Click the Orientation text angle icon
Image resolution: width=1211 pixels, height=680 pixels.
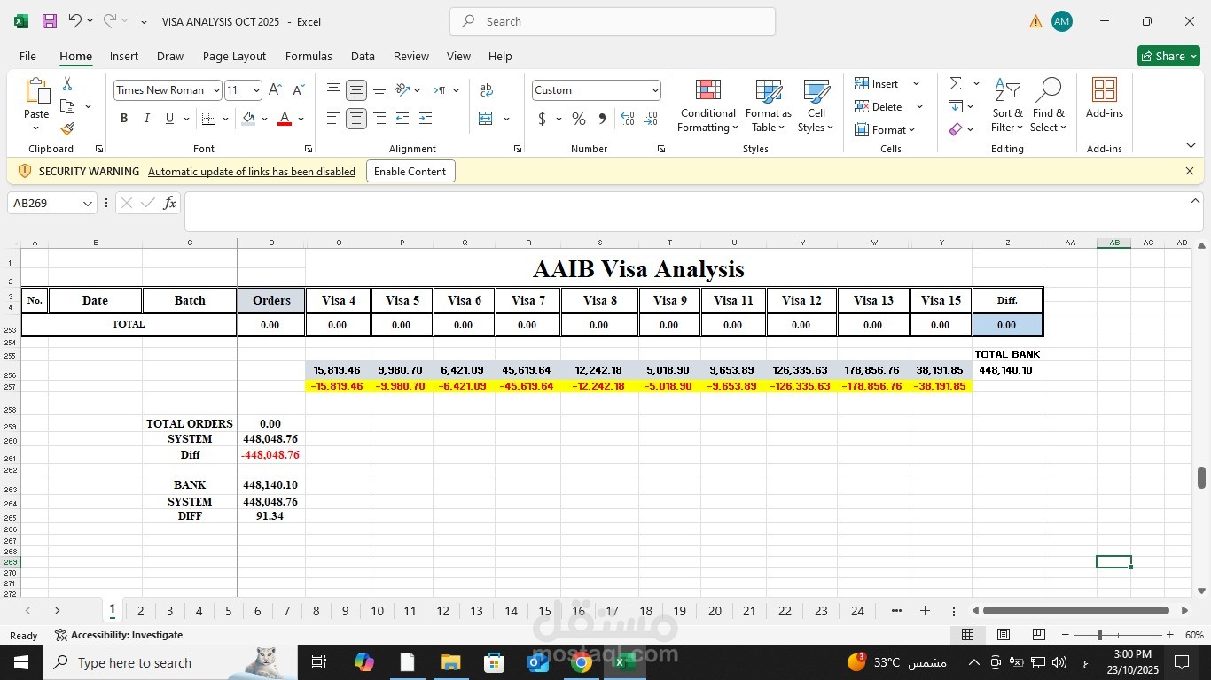tap(402, 90)
